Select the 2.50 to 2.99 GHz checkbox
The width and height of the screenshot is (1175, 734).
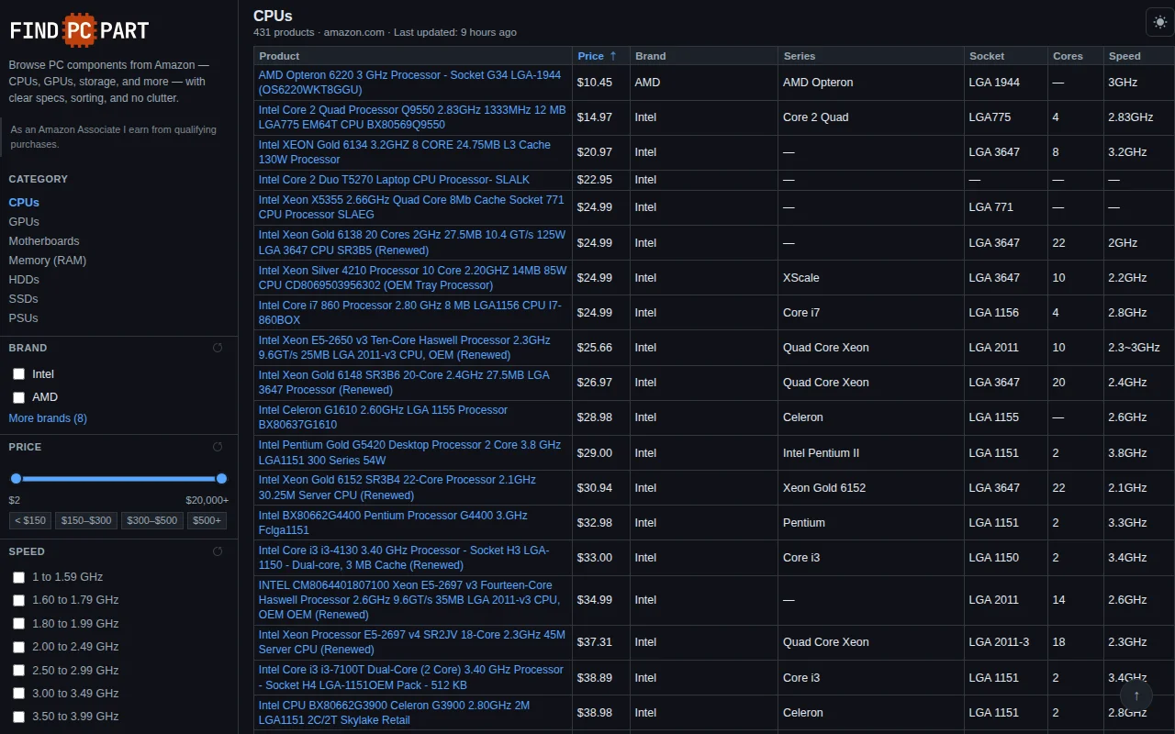[x=18, y=671]
